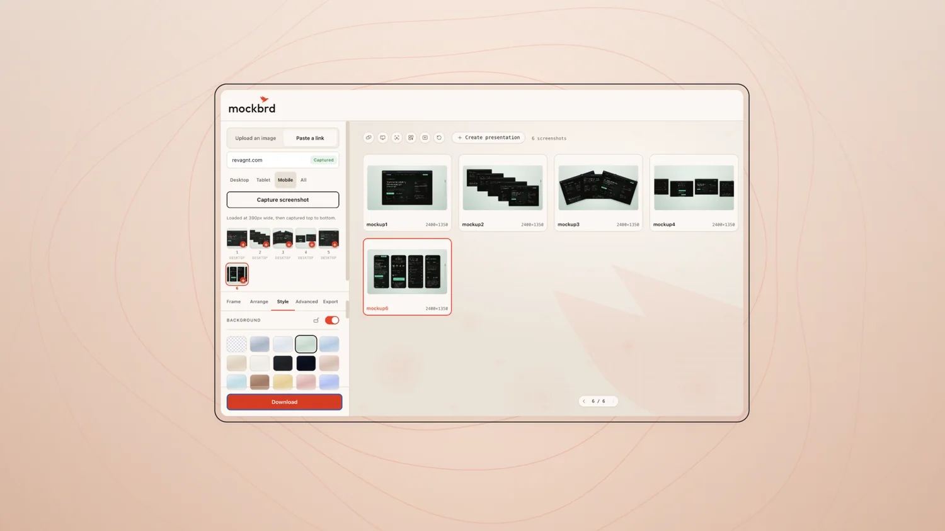Switch to Upload an image mode
The image size is (945, 531).
pyautogui.click(x=256, y=138)
